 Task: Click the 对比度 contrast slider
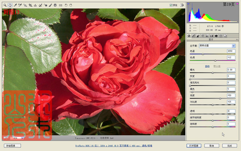click(x=213, y=105)
